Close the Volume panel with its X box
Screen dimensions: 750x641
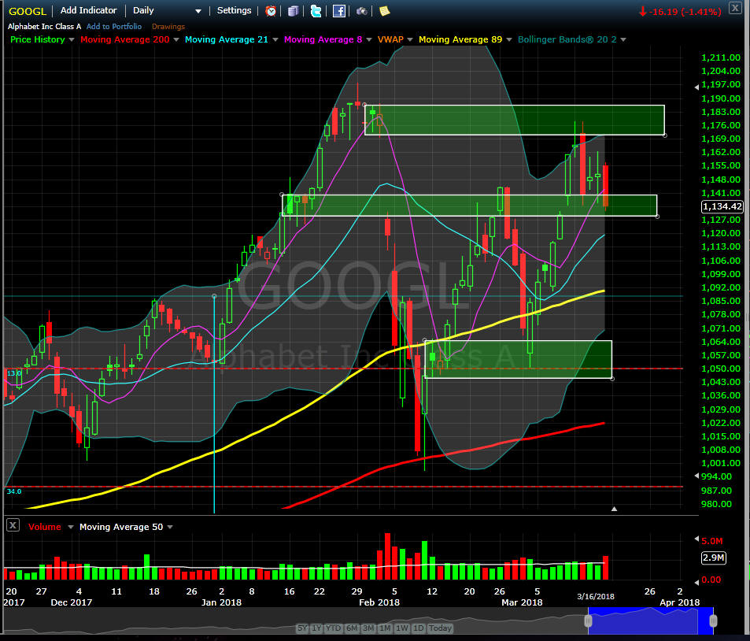tap(13, 525)
